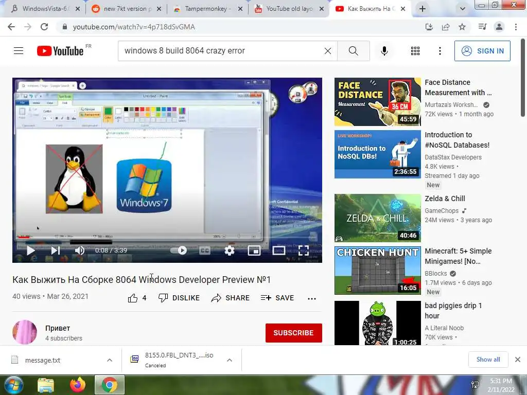The height and width of the screenshot is (395, 527).
Task: Click the install app icon in address bar
Action: [x=429, y=27]
